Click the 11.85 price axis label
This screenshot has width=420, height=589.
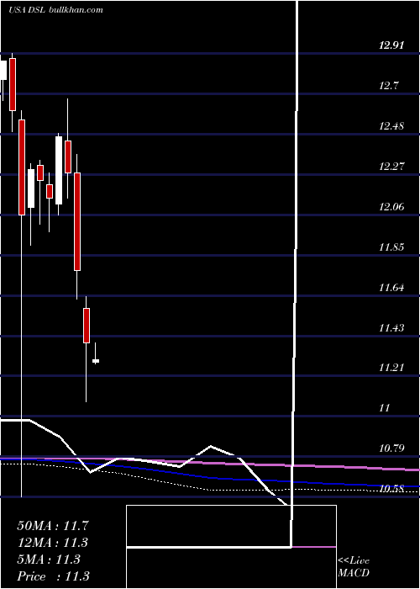392,247
